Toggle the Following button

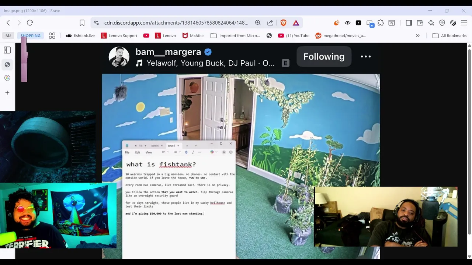(x=324, y=57)
